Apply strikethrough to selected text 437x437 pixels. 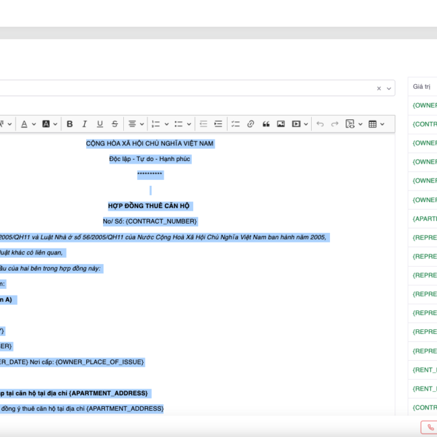pos(115,124)
